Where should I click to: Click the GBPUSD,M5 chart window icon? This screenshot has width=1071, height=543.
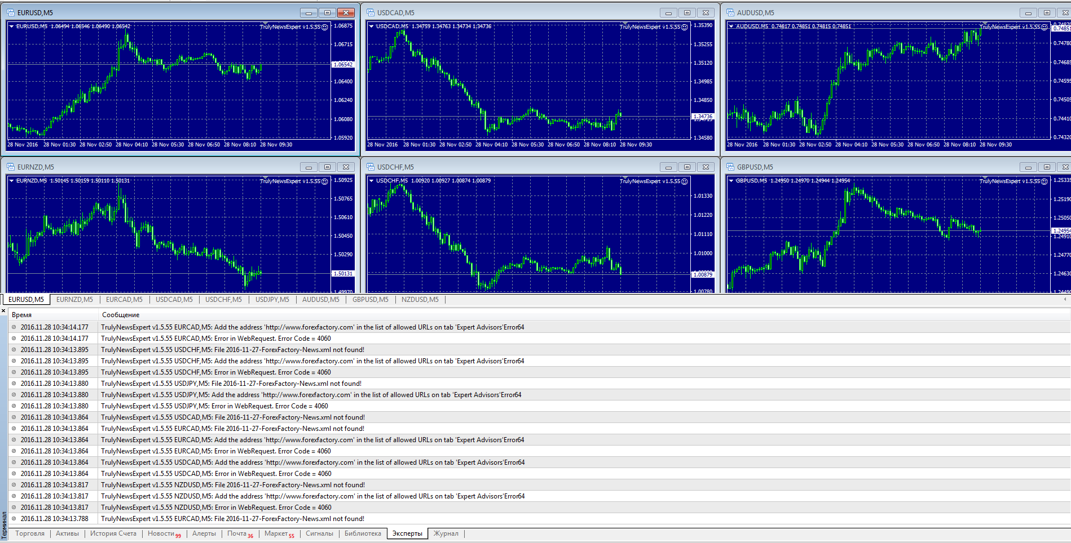pos(730,167)
